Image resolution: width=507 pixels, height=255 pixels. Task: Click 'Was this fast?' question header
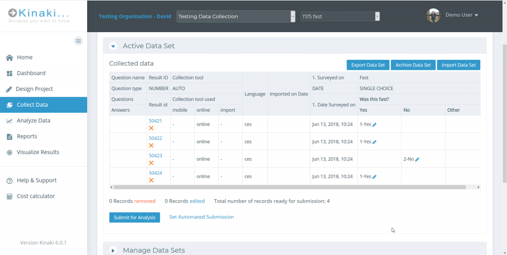[374, 99]
